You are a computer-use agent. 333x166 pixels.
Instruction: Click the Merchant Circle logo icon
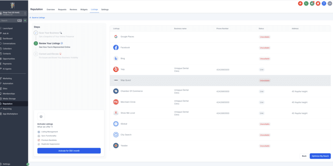(x=116, y=102)
